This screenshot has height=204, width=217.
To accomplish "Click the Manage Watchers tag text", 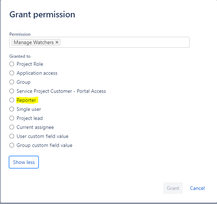I will (x=34, y=42).
